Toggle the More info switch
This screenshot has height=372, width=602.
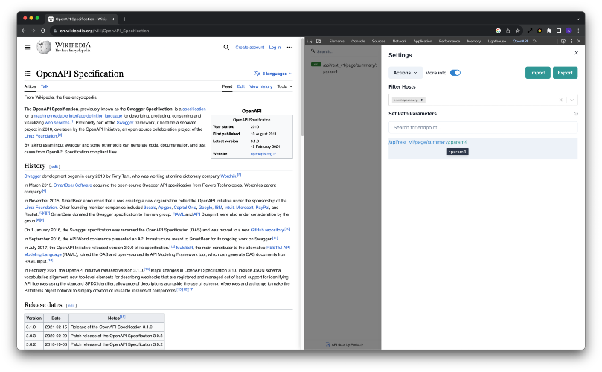tap(455, 73)
